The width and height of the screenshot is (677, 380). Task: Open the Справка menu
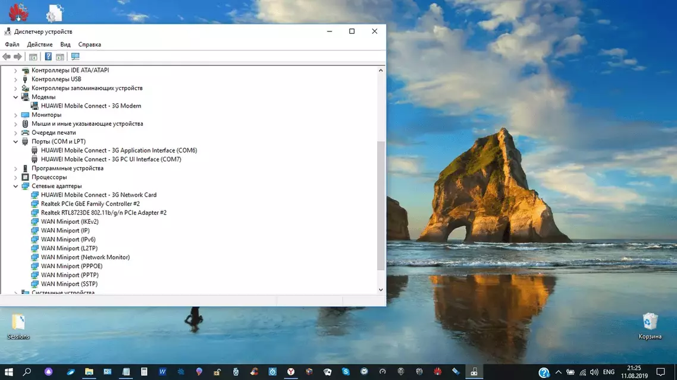[x=89, y=45]
